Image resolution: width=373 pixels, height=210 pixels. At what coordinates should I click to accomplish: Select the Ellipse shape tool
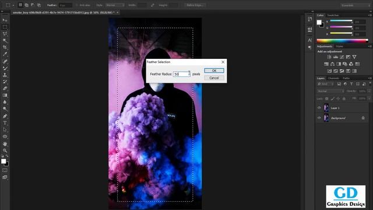click(5, 136)
